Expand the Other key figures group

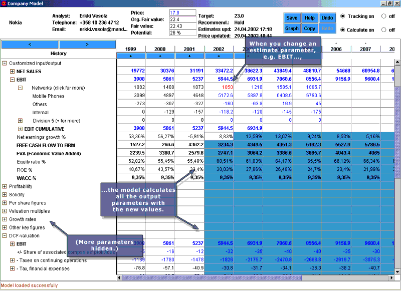[5, 227]
